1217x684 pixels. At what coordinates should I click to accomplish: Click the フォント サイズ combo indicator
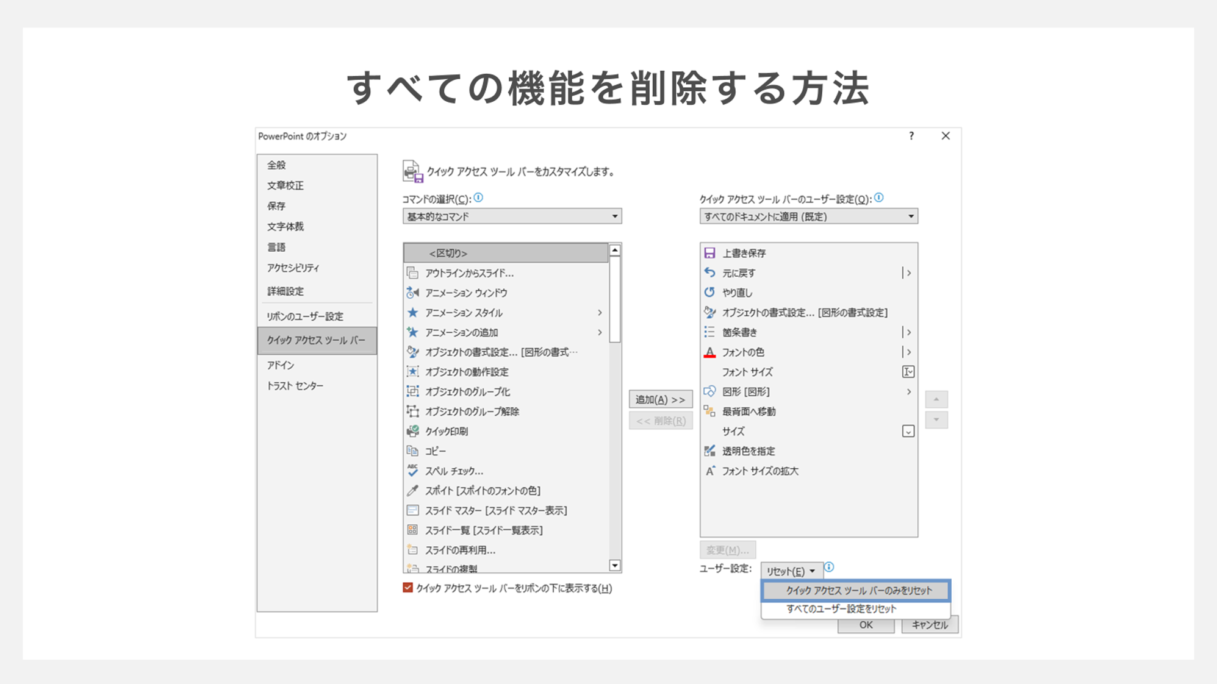click(x=908, y=372)
